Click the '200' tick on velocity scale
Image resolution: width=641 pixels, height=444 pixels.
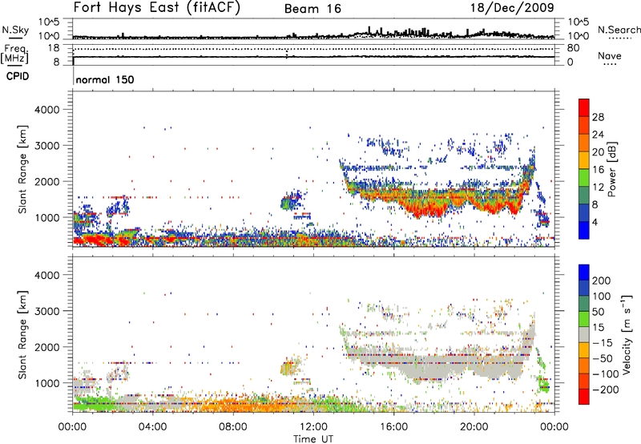[x=602, y=281]
